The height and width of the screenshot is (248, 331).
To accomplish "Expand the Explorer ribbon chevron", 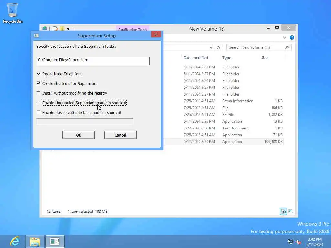I will 284,38.
